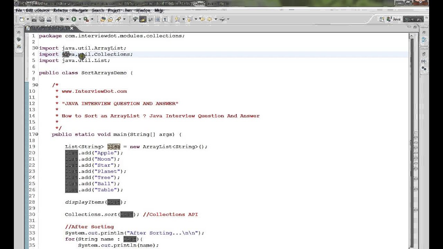This screenshot has height=249, width=443.
Task: Click the editor scrollbar up arrow
Action: tap(412, 36)
